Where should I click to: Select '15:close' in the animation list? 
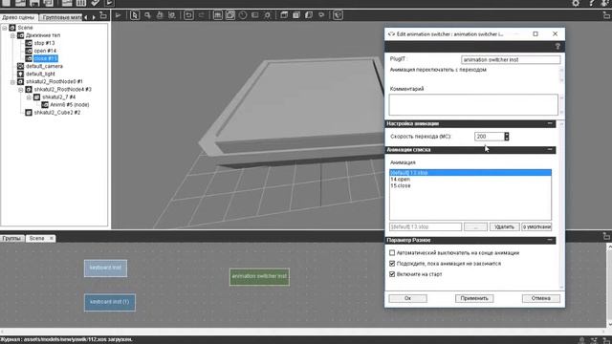470,185
